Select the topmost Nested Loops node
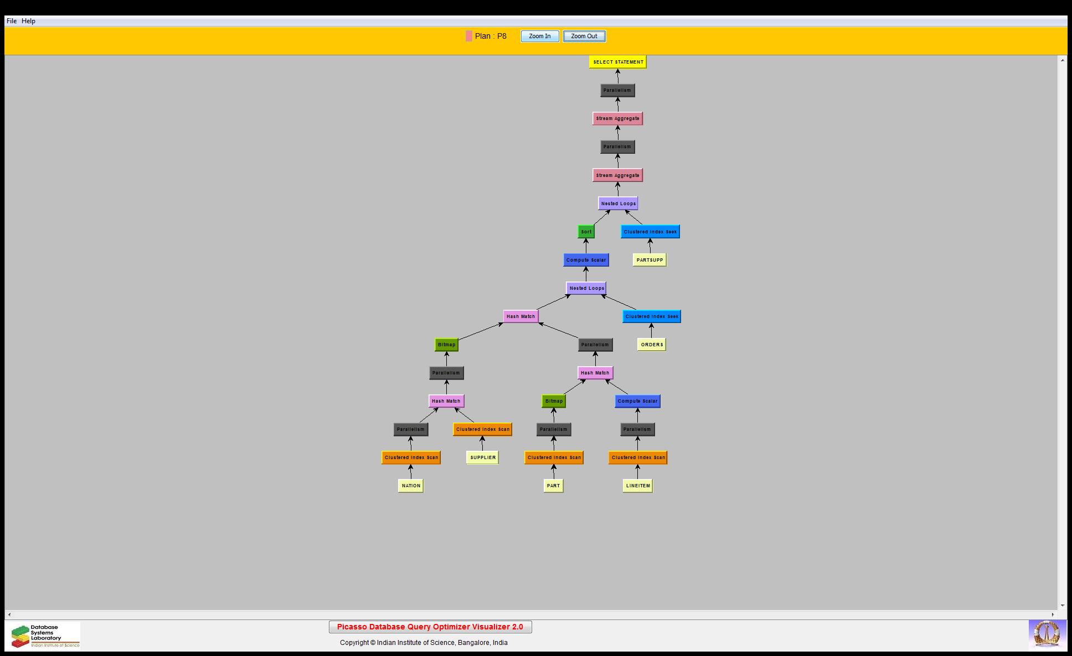Image resolution: width=1072 pixels, height=656 pixels. tap(618, 204)
